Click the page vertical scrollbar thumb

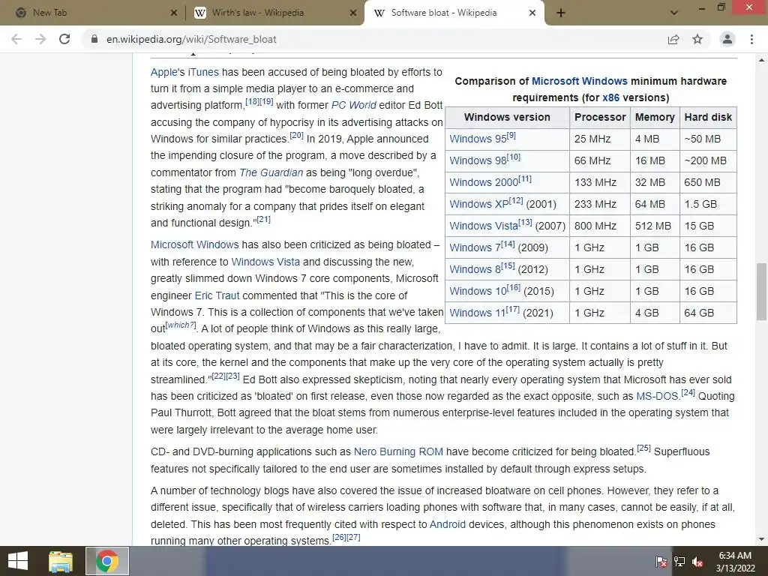761,292
